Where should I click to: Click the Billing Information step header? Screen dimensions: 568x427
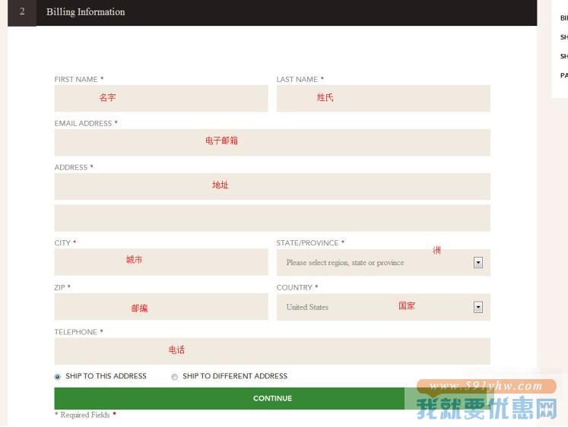click(272, 12)
